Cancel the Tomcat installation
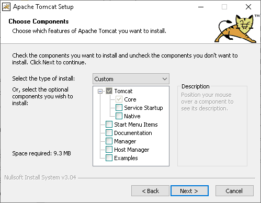Screen dimensions: 261x203 [x=234, y=191]
